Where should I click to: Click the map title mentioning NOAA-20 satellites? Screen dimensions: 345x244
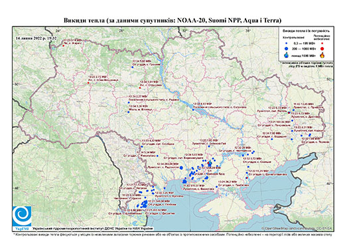point(172,21)
